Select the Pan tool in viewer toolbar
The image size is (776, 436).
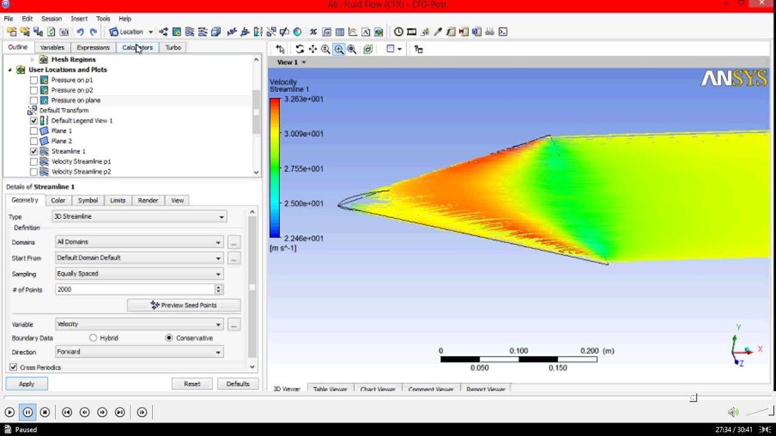point(313,49)
